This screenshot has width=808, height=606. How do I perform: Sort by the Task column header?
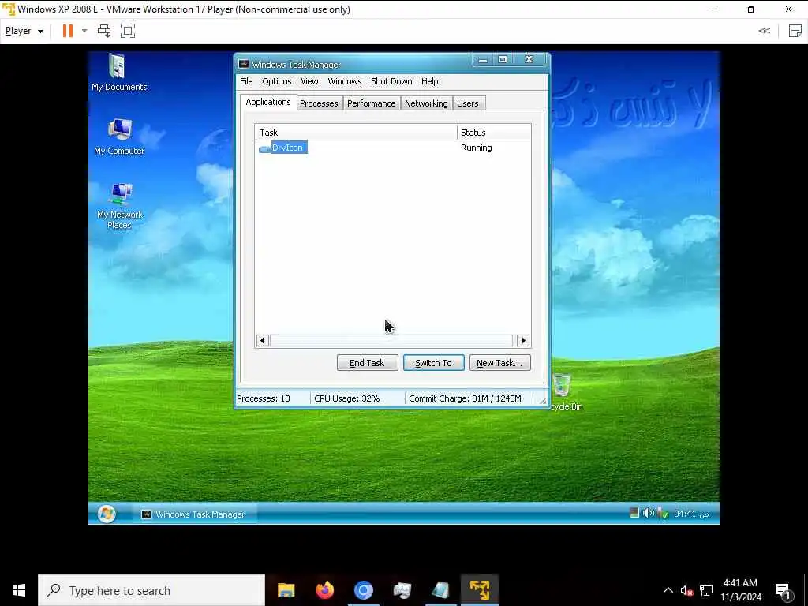(356, 133)
